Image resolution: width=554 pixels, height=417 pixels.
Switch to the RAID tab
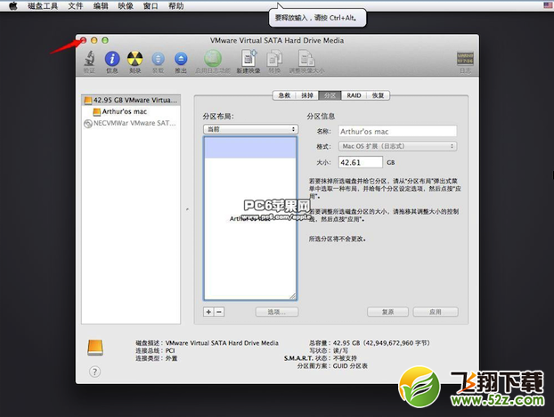pos(354,95)
